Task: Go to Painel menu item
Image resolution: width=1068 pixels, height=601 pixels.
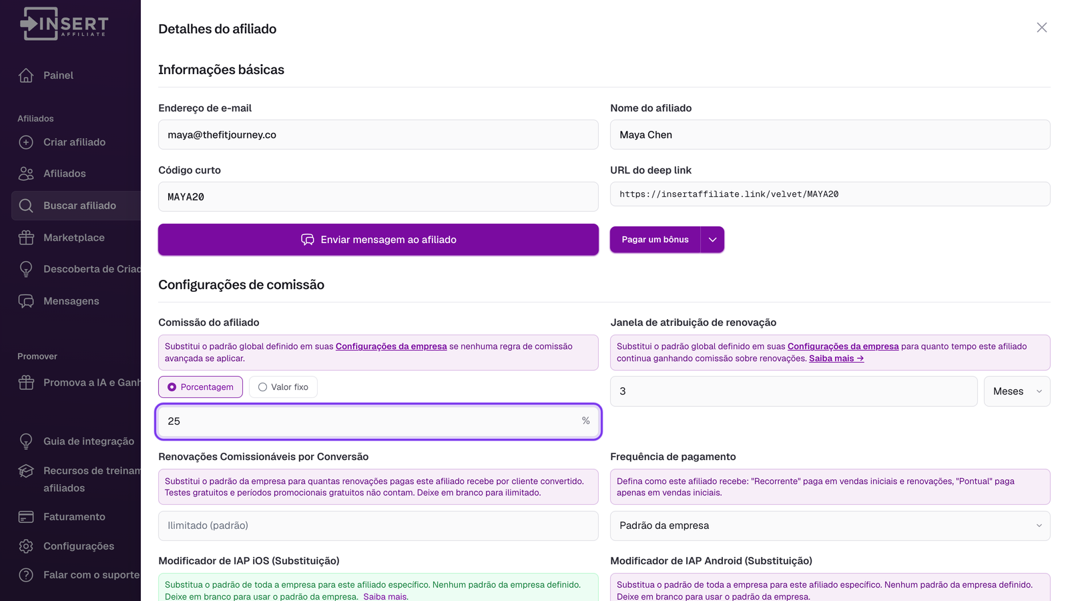Action: [x=59, y=75]
